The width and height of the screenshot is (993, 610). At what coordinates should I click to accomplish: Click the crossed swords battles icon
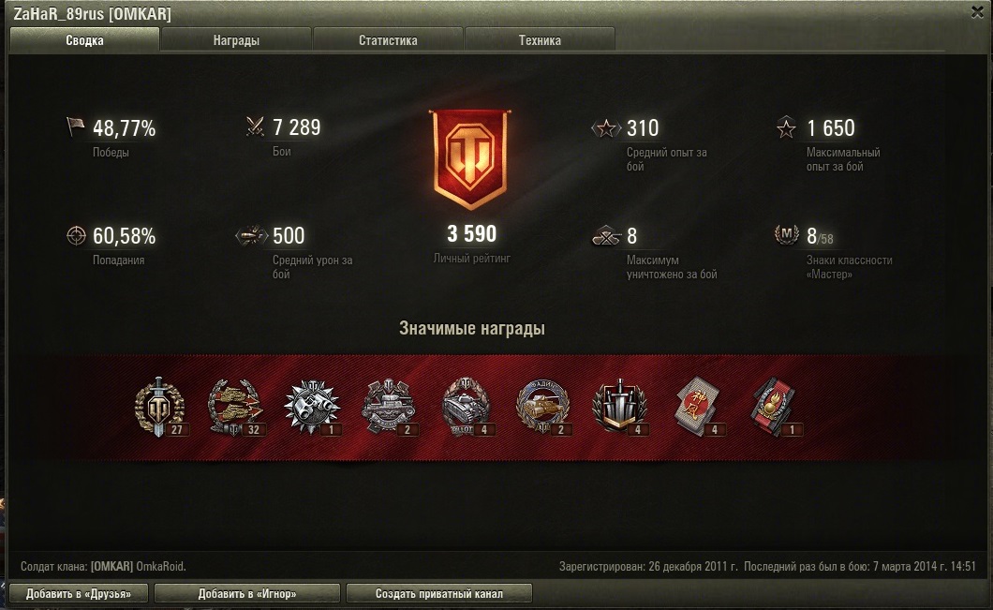(255, 126)
